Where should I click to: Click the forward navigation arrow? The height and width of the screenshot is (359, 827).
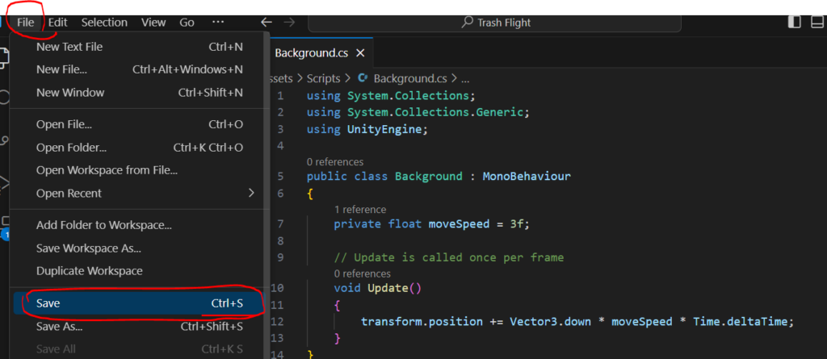(289, 23)
